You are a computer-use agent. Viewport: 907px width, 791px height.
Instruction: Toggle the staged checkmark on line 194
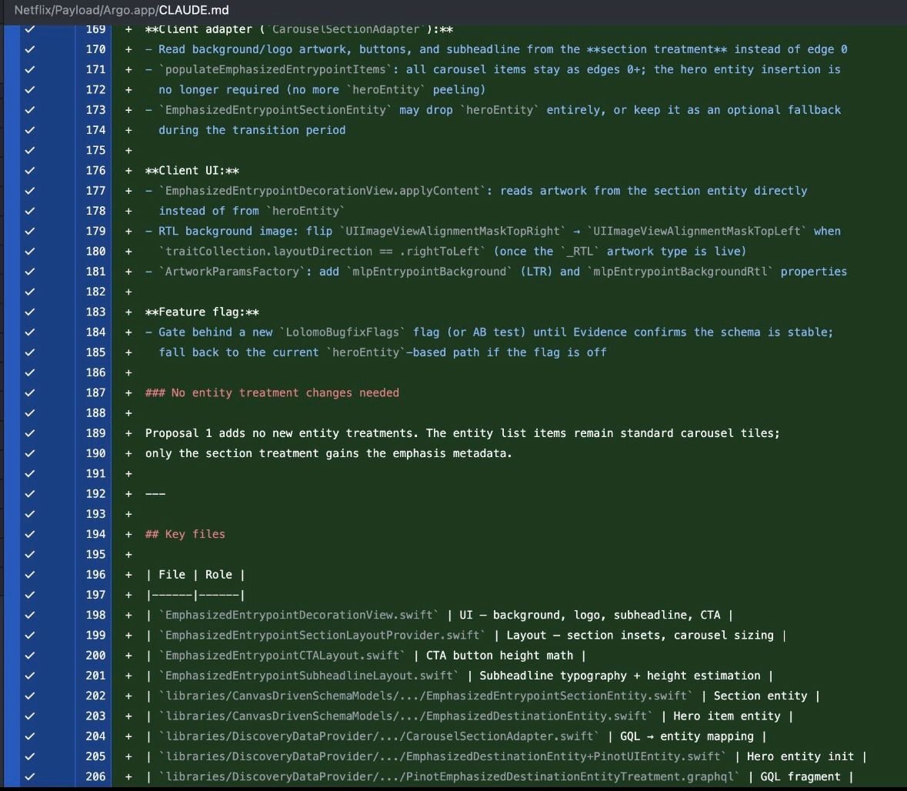(x=30, y=534)
